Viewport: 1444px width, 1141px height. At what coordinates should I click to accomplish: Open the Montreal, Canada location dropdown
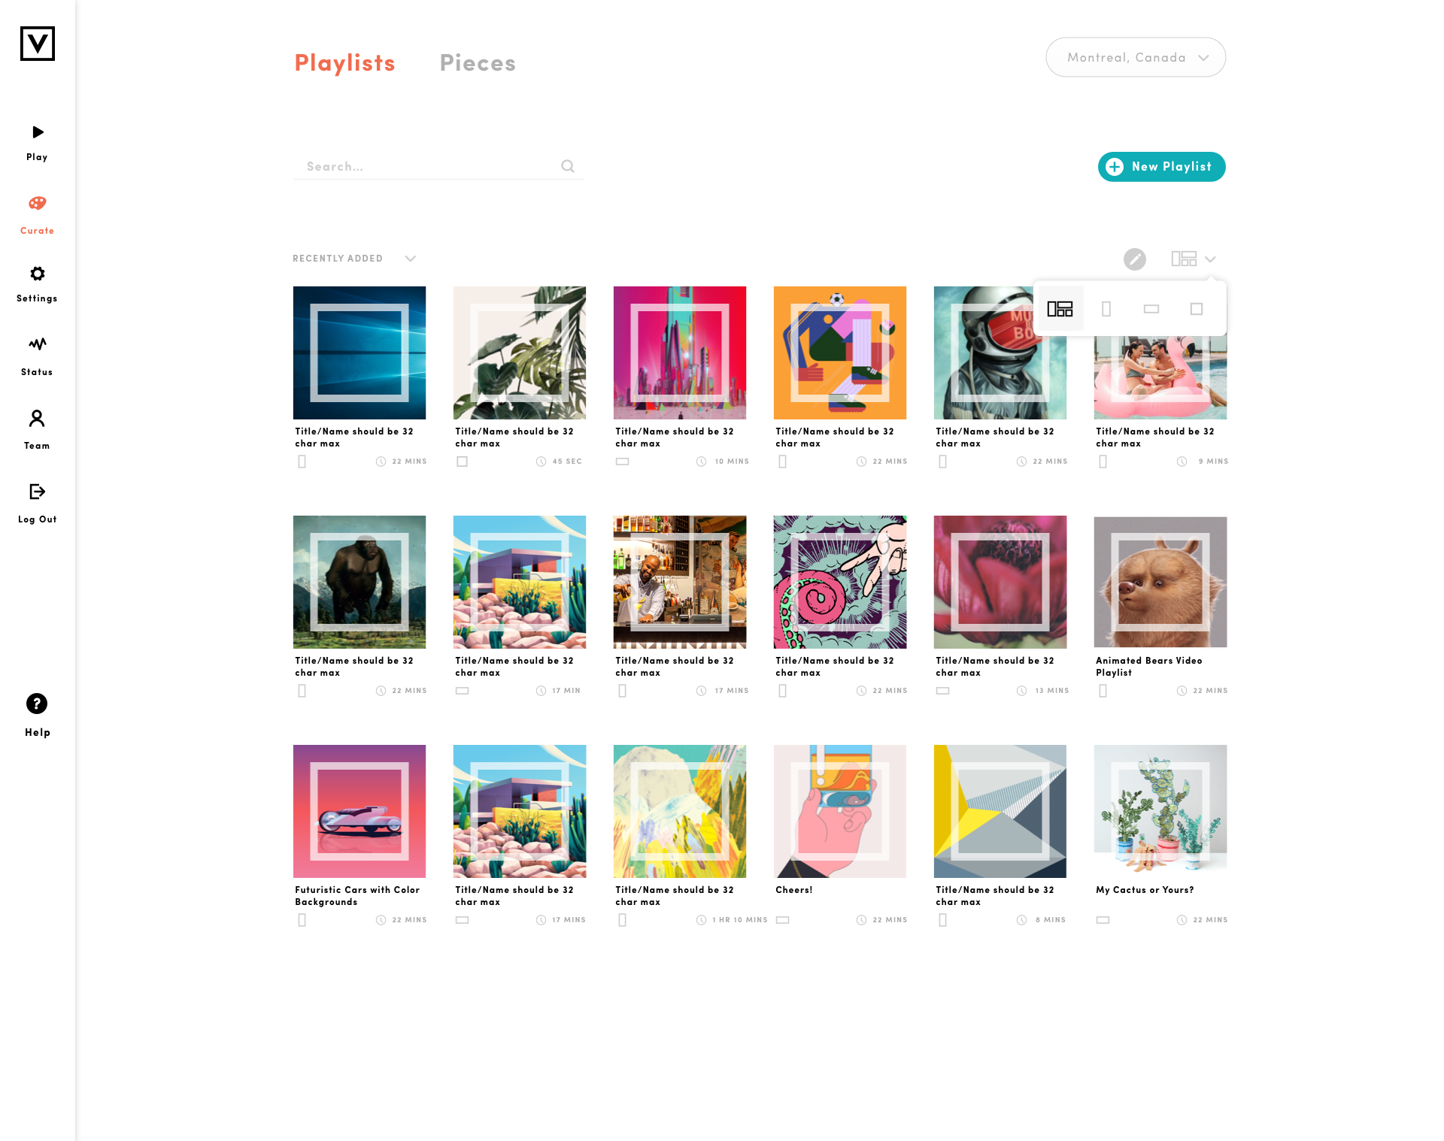[1136, 57]
